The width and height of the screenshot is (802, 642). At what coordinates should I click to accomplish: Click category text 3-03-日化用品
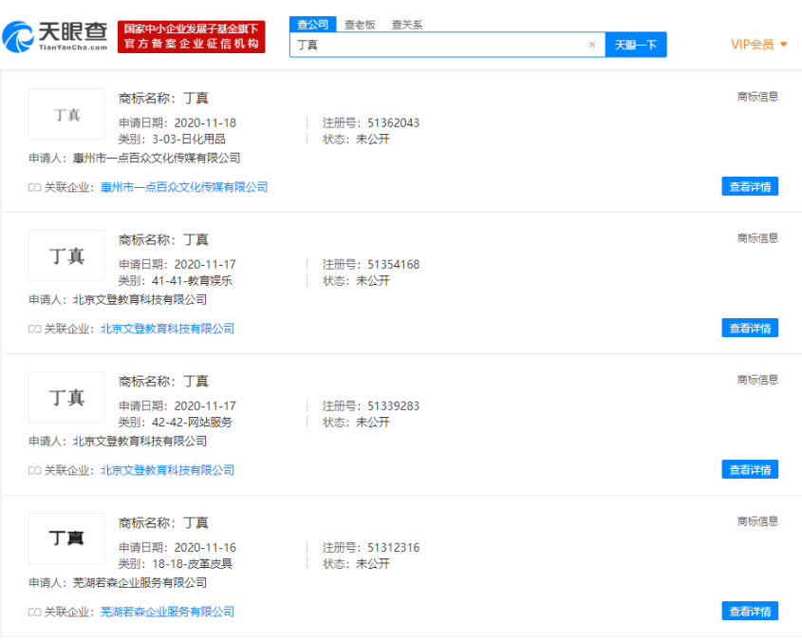(x=189, y=140)
